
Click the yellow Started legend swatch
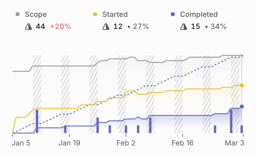[95, 14]
